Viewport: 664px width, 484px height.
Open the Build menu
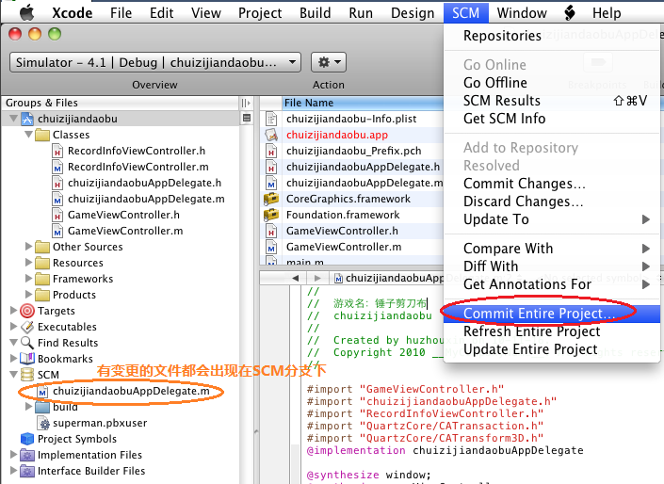point(316,13)
